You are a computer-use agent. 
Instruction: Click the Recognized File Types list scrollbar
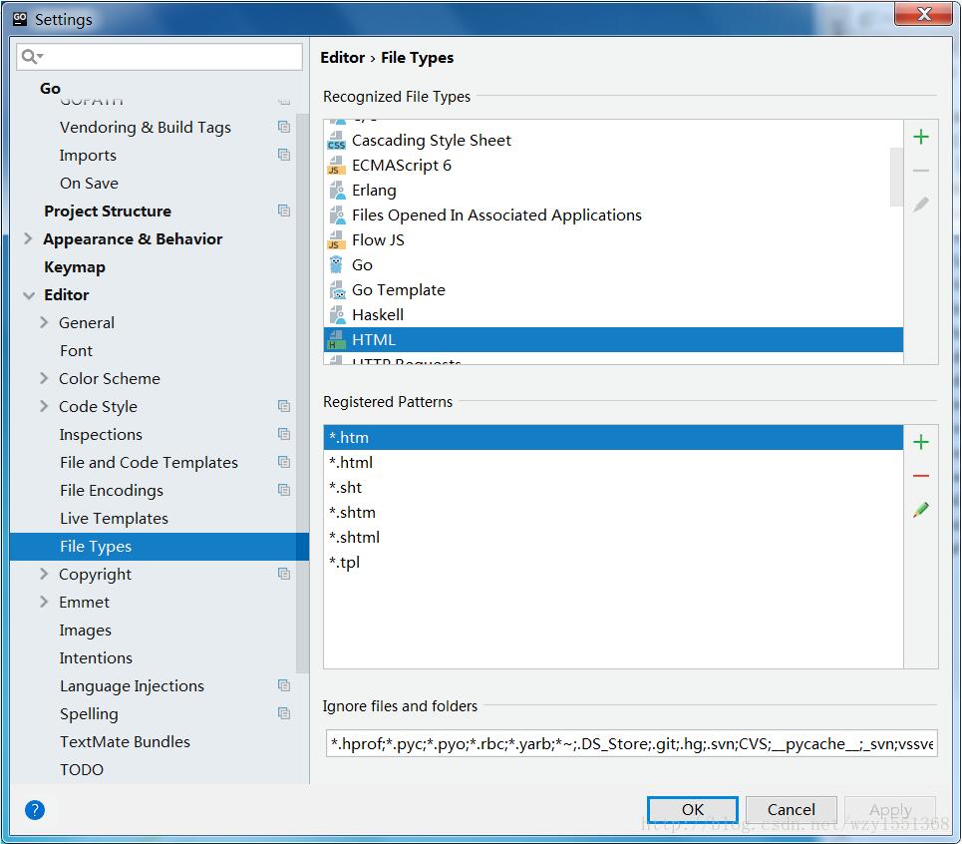click(896, 178)
